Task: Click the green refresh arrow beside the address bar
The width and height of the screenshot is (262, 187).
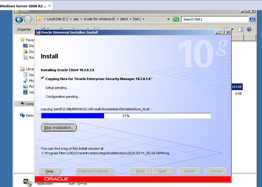Action: 176,19
